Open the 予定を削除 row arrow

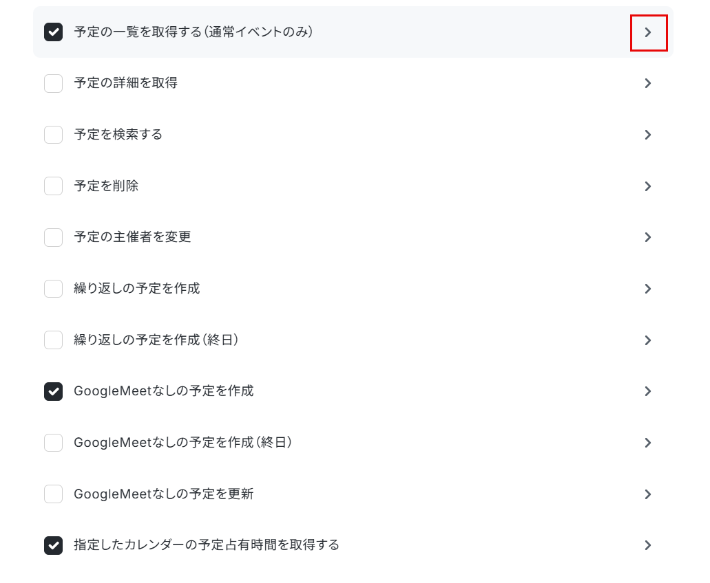(x=648, y=186)
